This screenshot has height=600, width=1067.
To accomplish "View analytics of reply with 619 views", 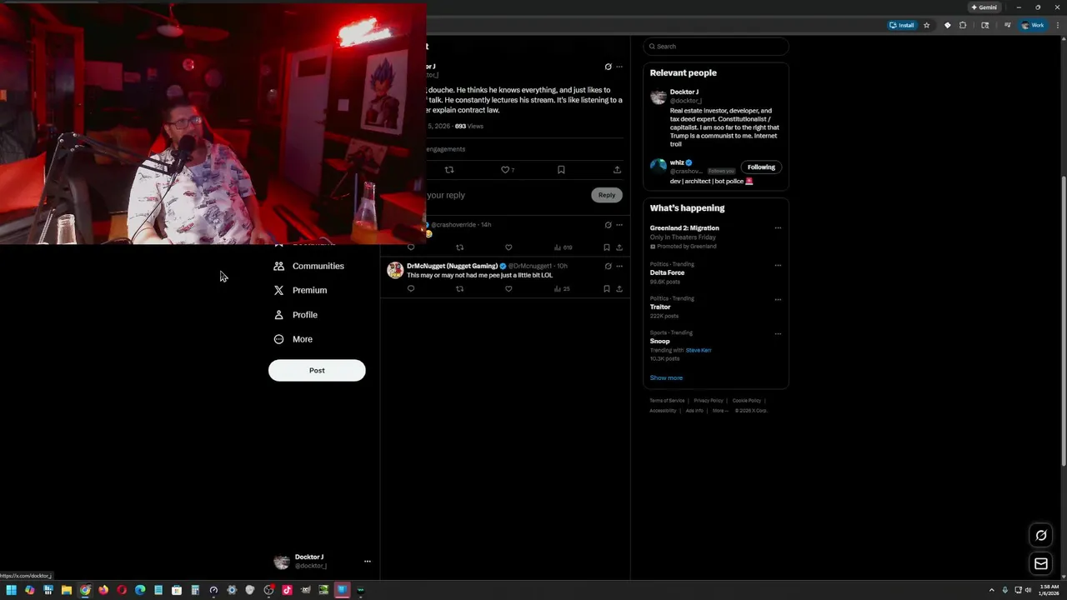I will pos(564,247).
